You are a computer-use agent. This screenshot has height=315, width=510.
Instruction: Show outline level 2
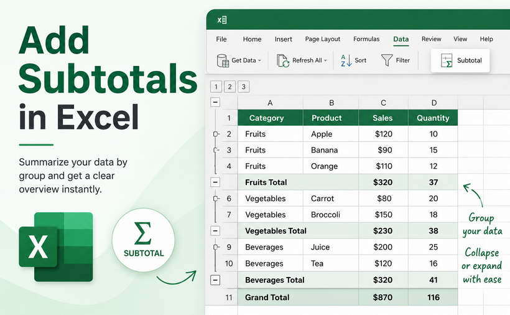click(x=229, y=87)
